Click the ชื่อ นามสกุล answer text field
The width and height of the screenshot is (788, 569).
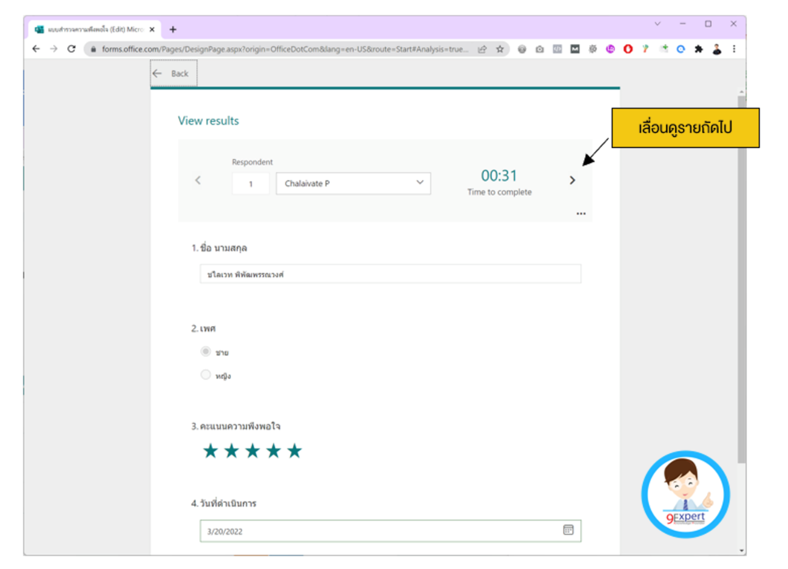point(390,274)
